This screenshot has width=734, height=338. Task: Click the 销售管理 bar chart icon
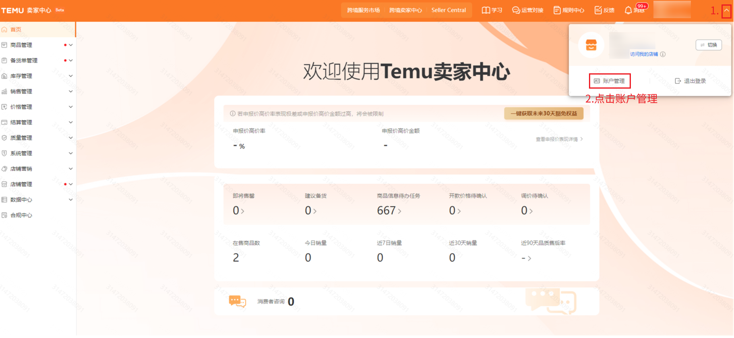pos(4,91)
